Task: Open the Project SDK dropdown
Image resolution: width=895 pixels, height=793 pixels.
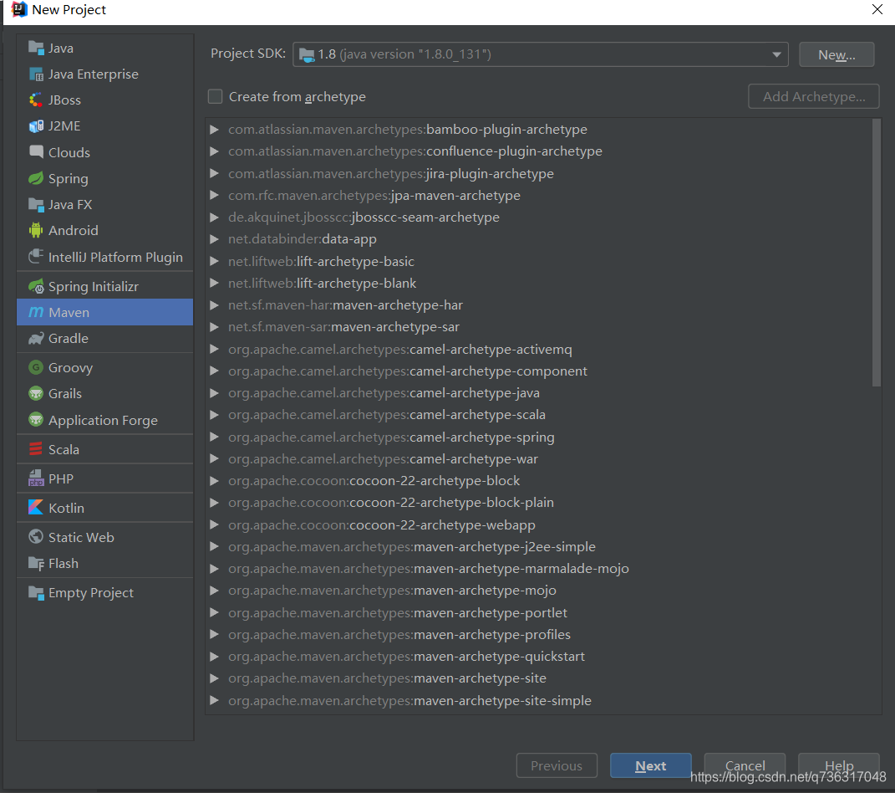Action: (x=776, y=54)
